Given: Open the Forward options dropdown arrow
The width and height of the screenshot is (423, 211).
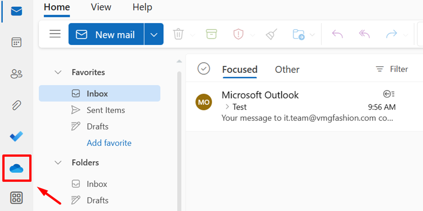Looking at the screenshot, I should [x=406, y=35].
